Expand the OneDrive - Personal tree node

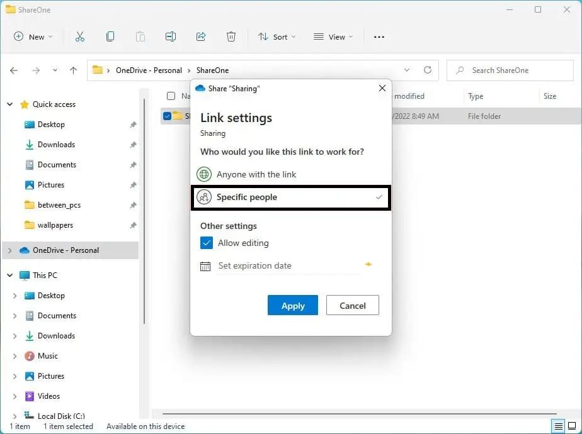point(9,250)
